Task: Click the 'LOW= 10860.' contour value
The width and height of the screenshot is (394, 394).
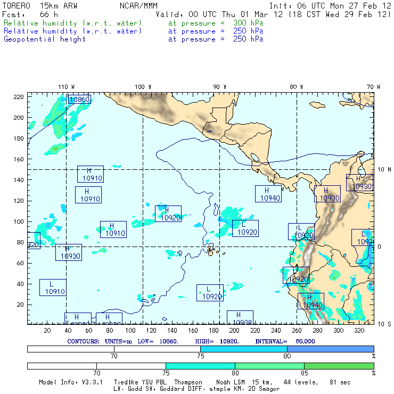Action: click(x=158, y=341)
